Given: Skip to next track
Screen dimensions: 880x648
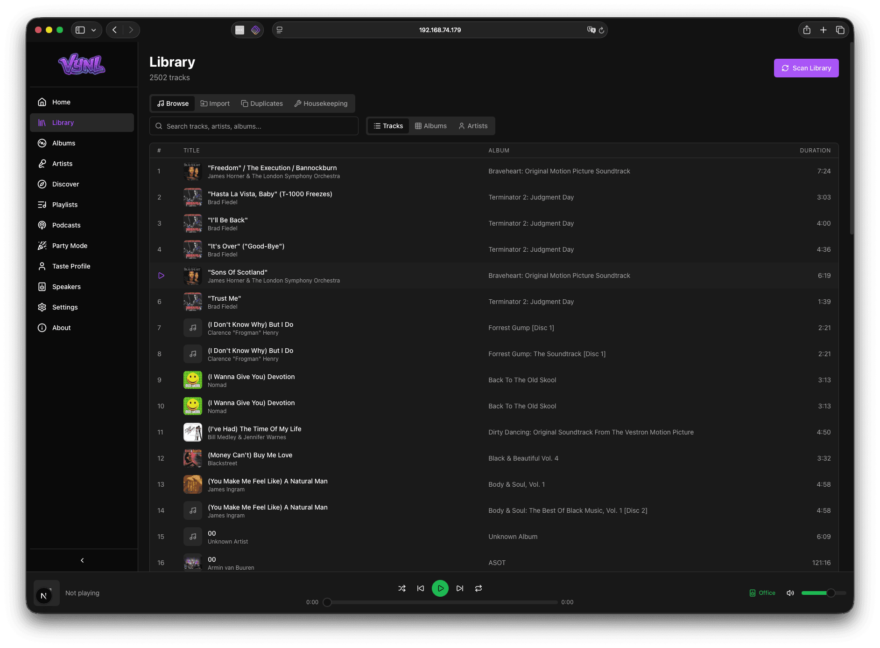Looking at the screenshot, I should (x=460, y=588).
